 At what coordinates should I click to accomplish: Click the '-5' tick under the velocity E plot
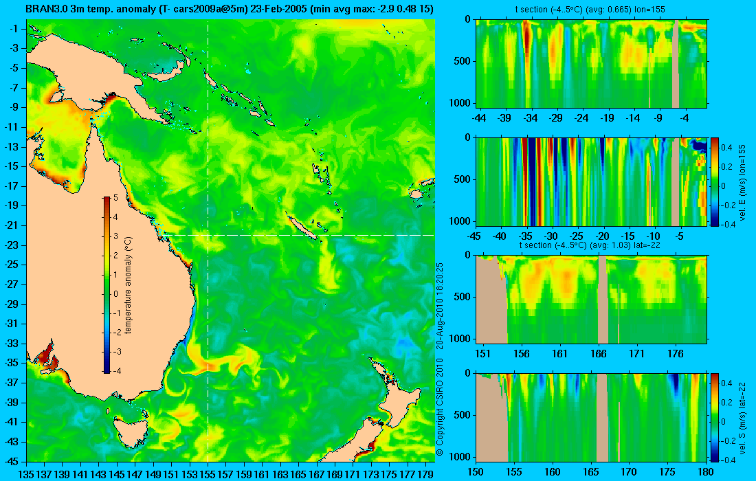679,236
